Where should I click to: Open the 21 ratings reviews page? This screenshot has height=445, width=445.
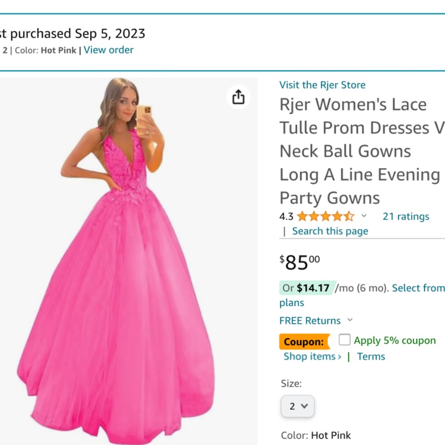pyautogui.click(x=405, y=216)
